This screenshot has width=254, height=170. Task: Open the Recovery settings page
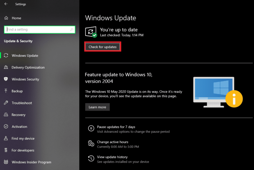click(x=19, y=115)
